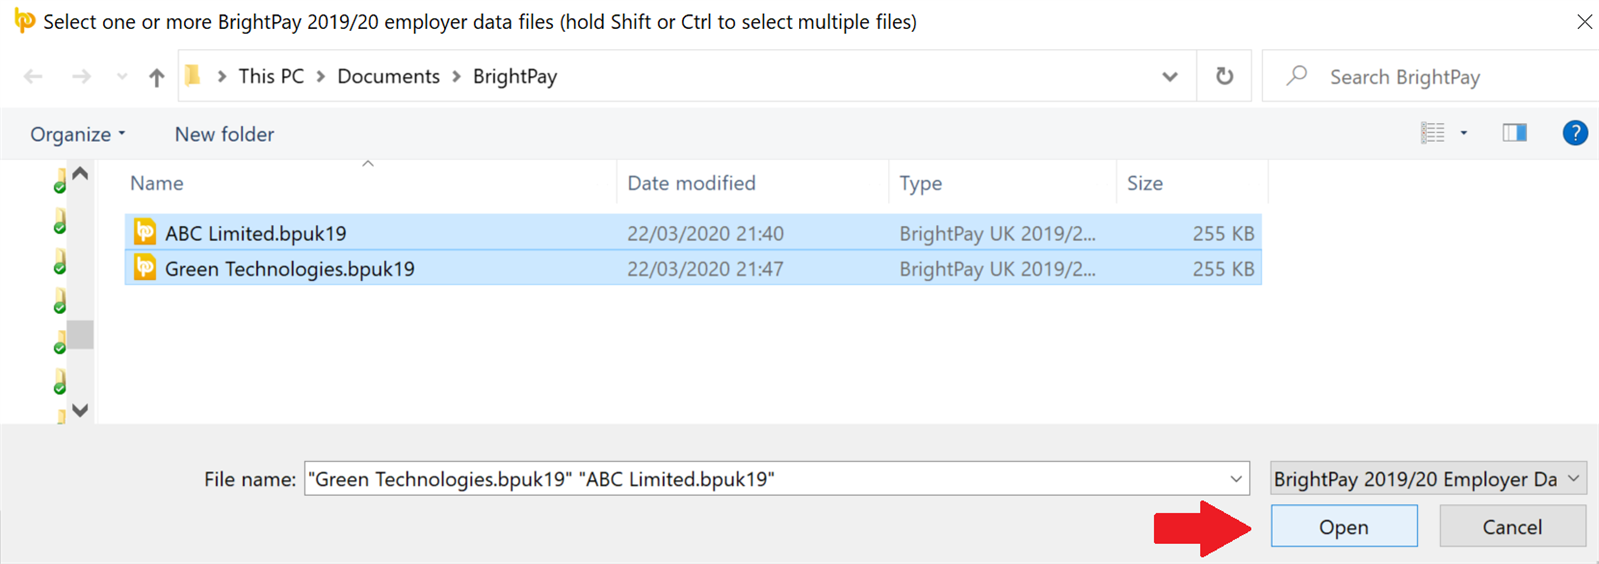The height and width of the screenshot is (564, 1599).
Task: Go back with the left arrow
Action: tap(33, 76)
